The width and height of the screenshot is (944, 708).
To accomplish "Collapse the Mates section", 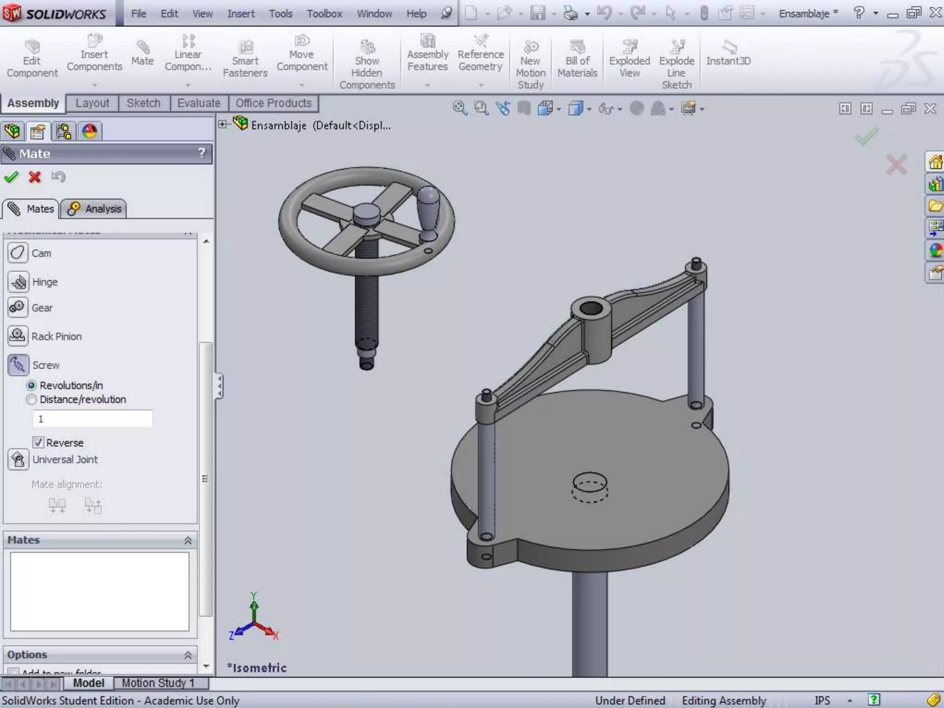I will click(x=188, y=540).
